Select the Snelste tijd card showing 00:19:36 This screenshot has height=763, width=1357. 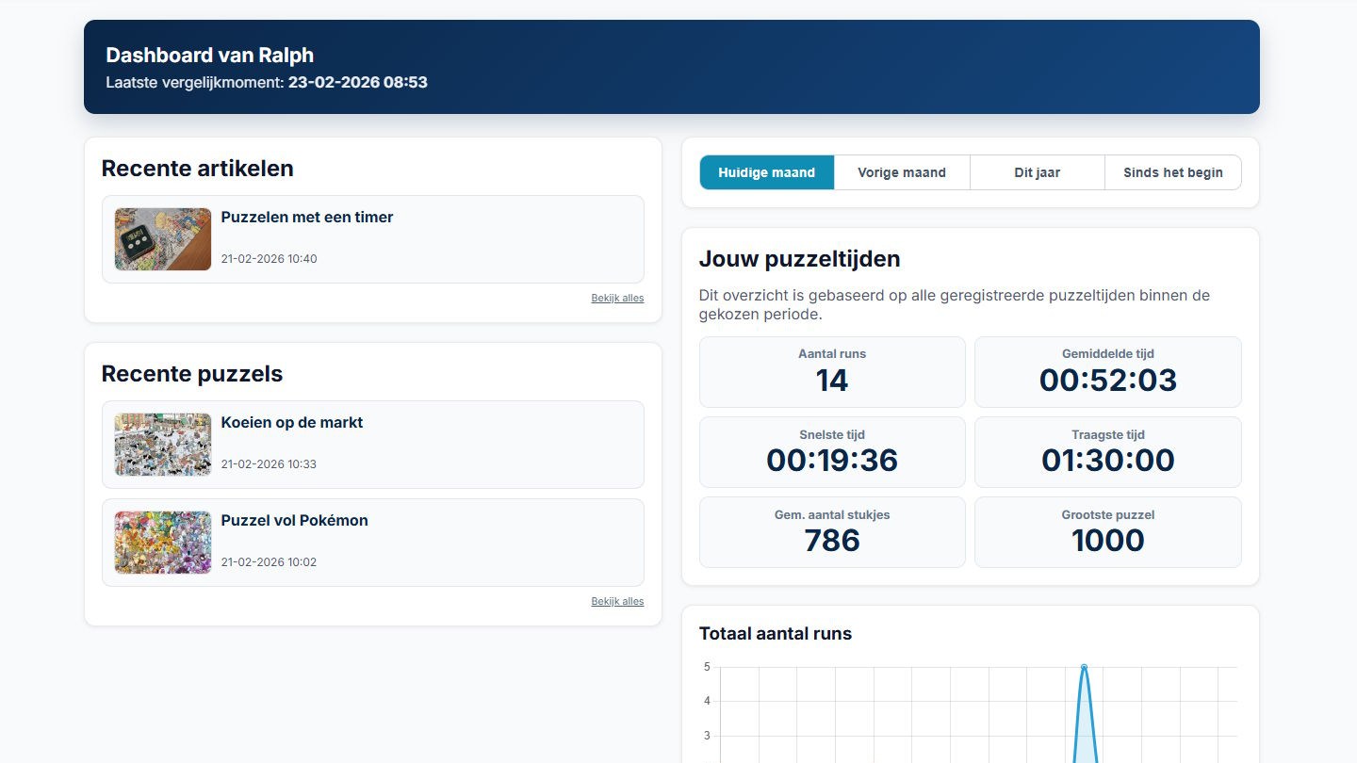(x=832, y=452)
